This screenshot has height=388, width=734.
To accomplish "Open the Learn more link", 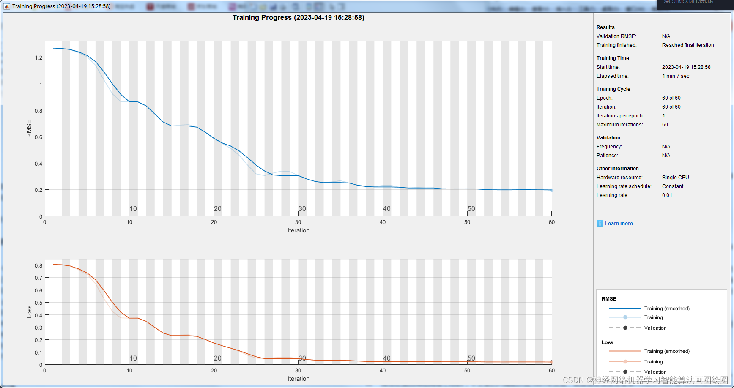I will [x=619, y=224].
